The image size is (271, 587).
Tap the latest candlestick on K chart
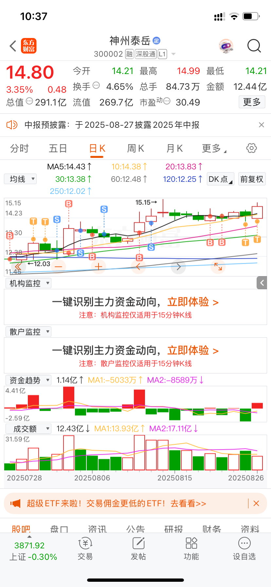point(257,212)
